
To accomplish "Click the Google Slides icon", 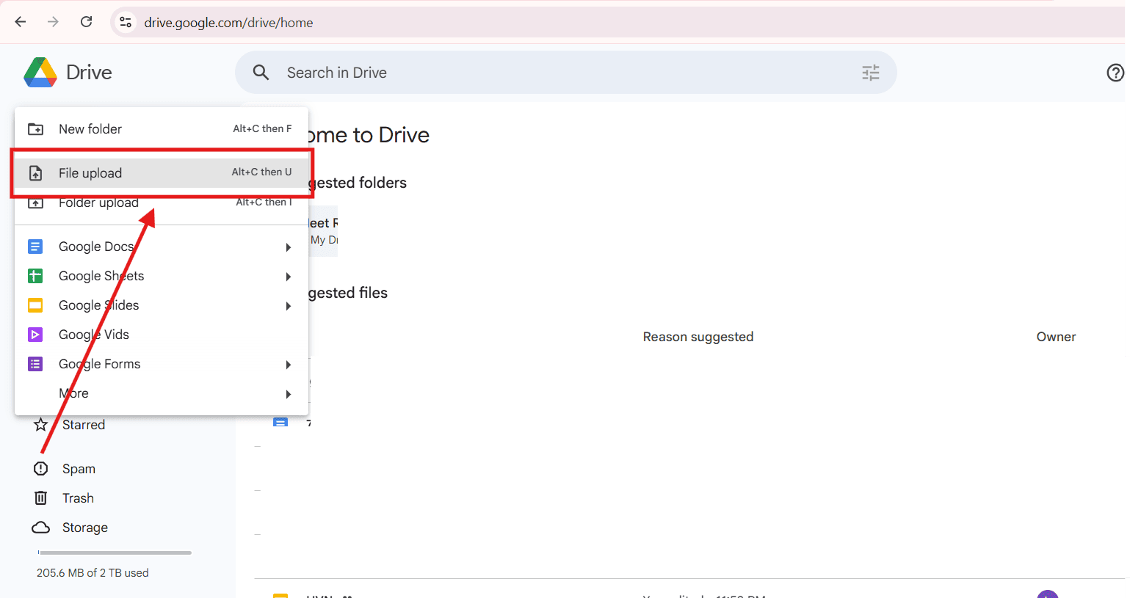I will pyautogui.click(x=35, y=305).
